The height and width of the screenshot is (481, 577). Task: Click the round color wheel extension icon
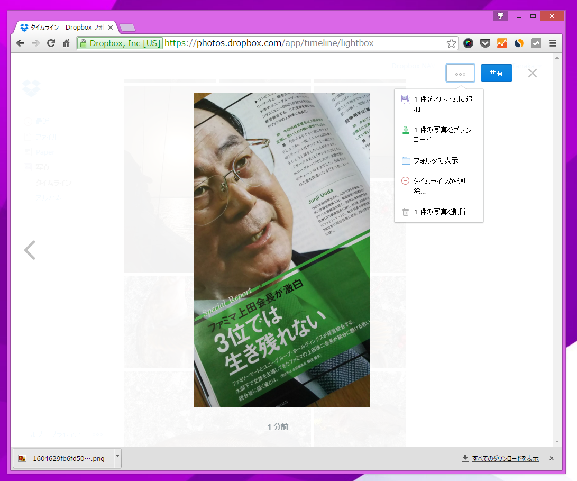[x=468, y=43]
